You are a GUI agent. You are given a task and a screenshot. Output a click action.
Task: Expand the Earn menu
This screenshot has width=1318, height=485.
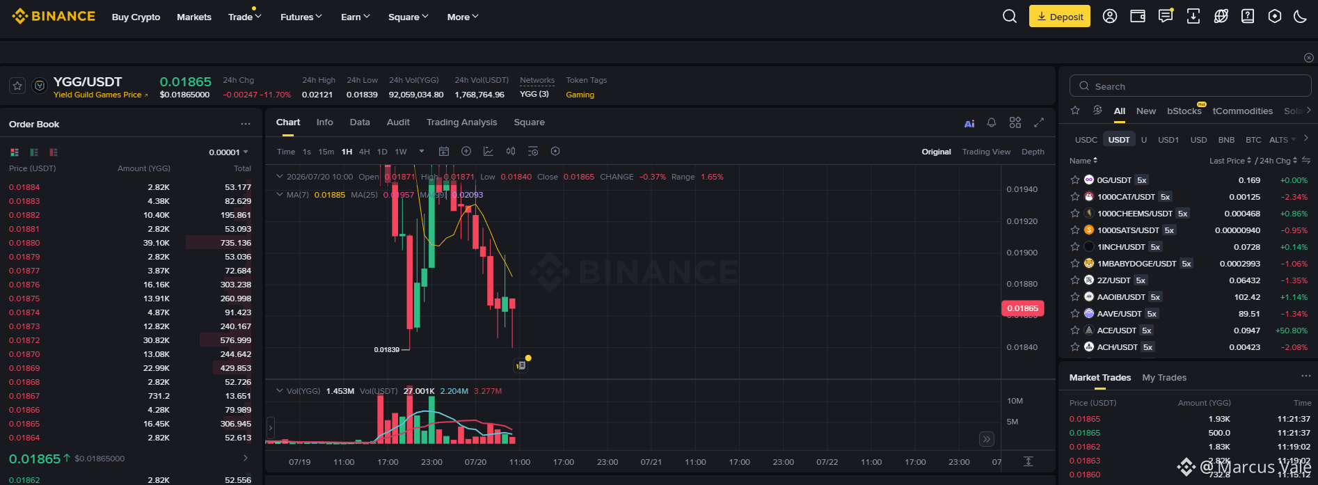pos(355,17)
